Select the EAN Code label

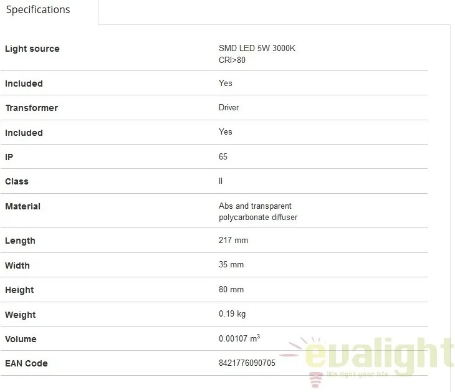[x=26, y=363]
